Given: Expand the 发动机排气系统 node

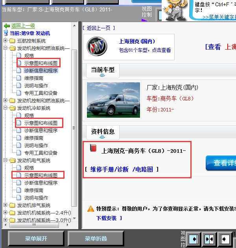Looking at the screenshot, I should tap(5, 205).
